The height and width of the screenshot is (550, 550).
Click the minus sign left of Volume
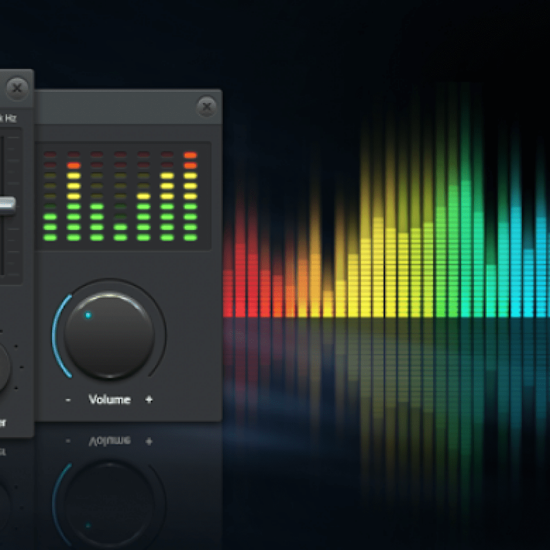(x=68, y=400)
